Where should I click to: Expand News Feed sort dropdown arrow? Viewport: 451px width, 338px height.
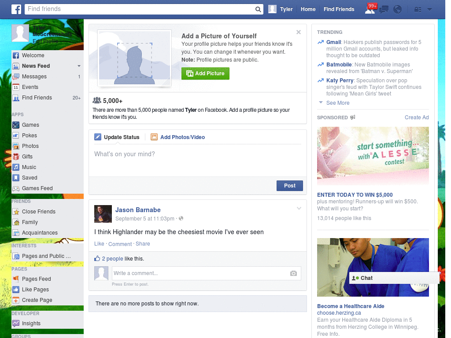(x=79, y=66)
